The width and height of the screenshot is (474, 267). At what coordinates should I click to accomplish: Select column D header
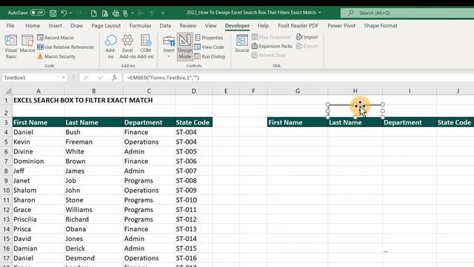pyautogui.click(x=193, y=90)
